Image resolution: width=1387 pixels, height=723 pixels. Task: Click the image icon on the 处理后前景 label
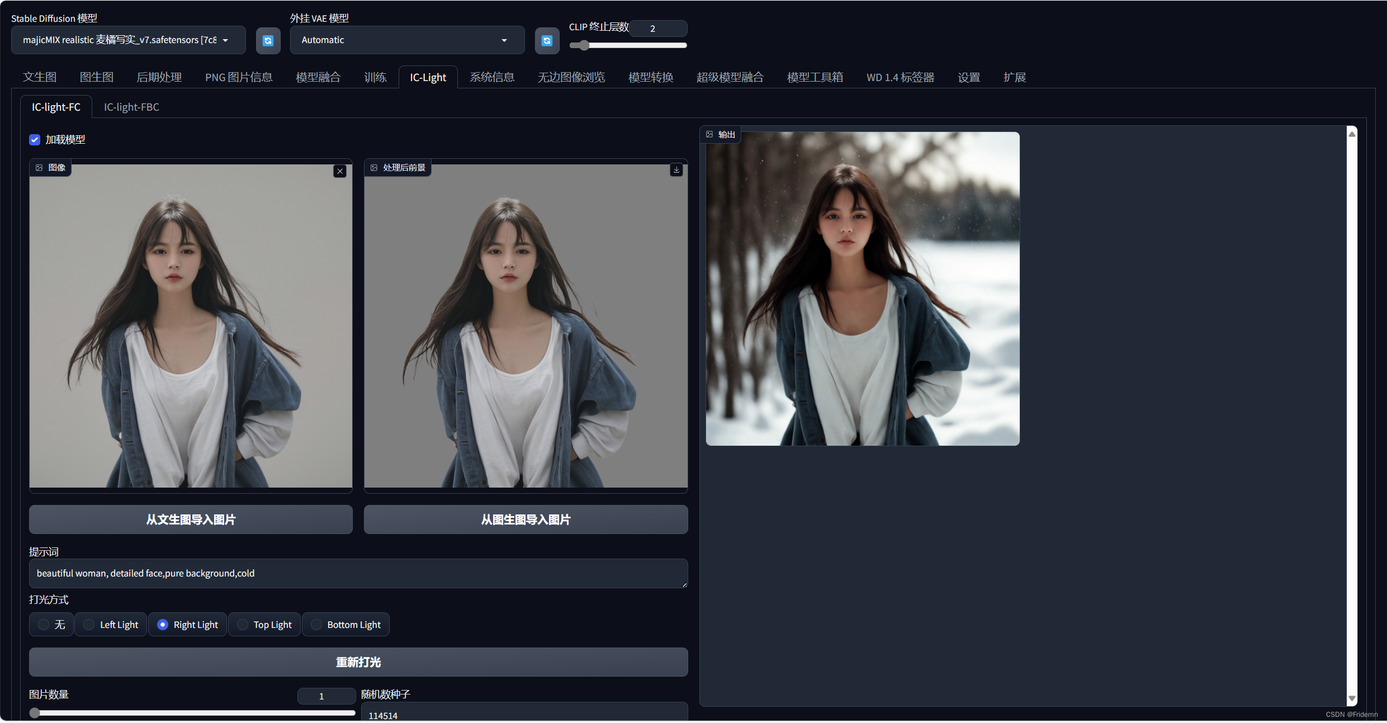(374, 168)
